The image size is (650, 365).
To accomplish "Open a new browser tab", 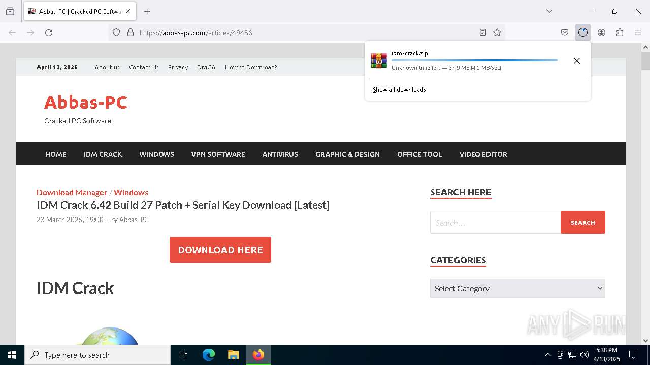I will tap(147, 11).
